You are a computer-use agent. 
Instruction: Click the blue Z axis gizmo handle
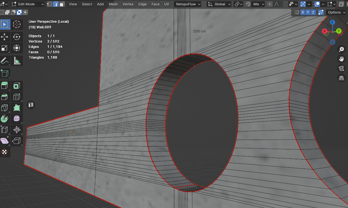(332, 22)
